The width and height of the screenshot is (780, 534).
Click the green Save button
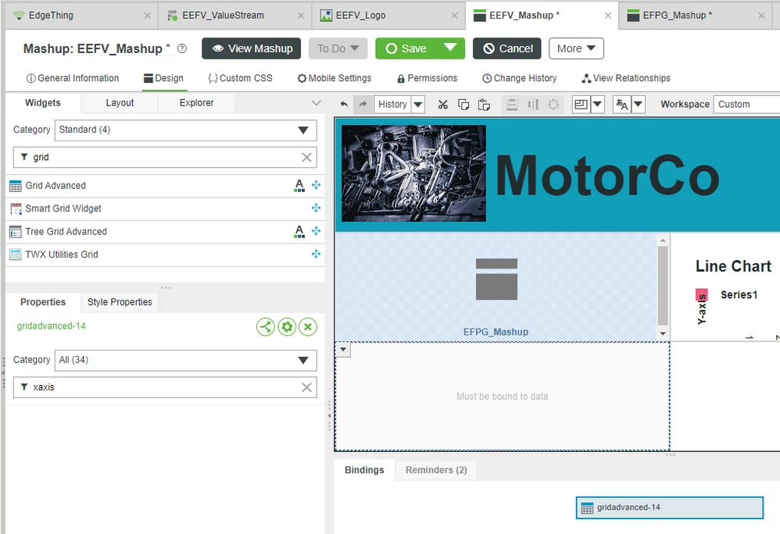[x=406, y=48]
